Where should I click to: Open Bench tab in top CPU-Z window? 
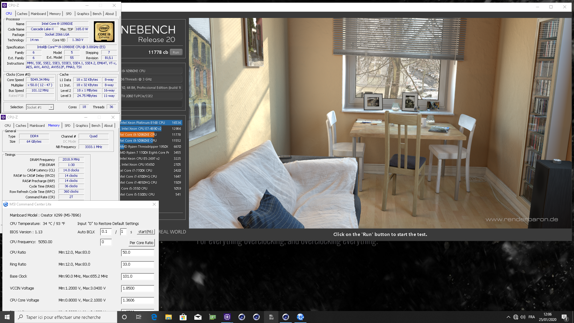click(x=97, y=14)
